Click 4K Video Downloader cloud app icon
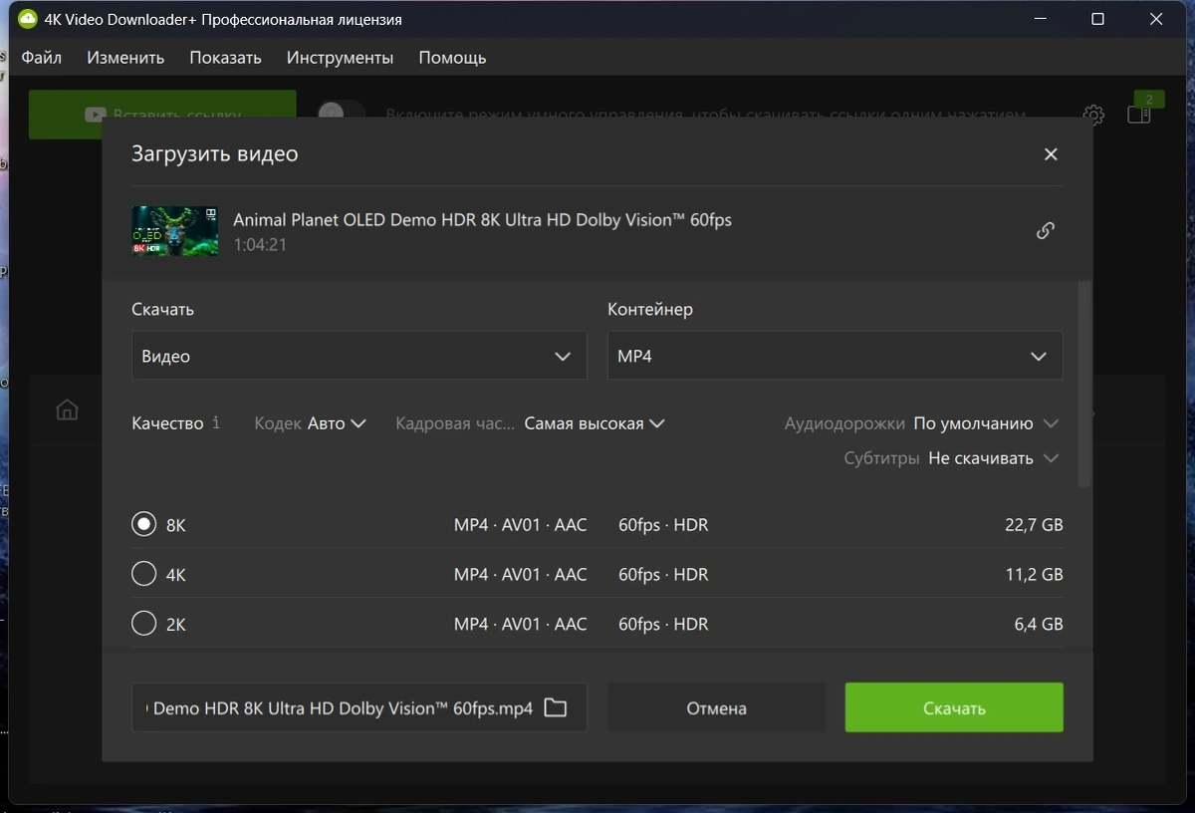 (28, 19)
